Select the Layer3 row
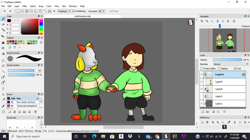 (223, 96)
